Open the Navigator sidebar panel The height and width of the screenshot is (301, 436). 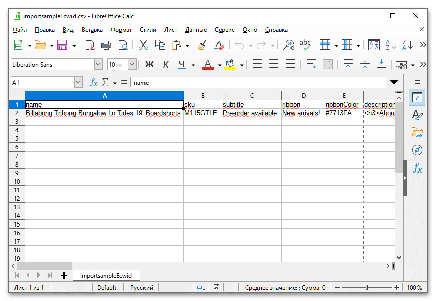pos(417,150)
